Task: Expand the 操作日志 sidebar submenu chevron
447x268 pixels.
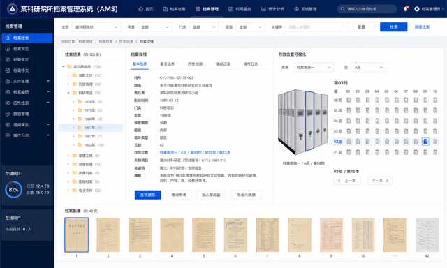Action: pyautogui.click(x=48, y=135)
